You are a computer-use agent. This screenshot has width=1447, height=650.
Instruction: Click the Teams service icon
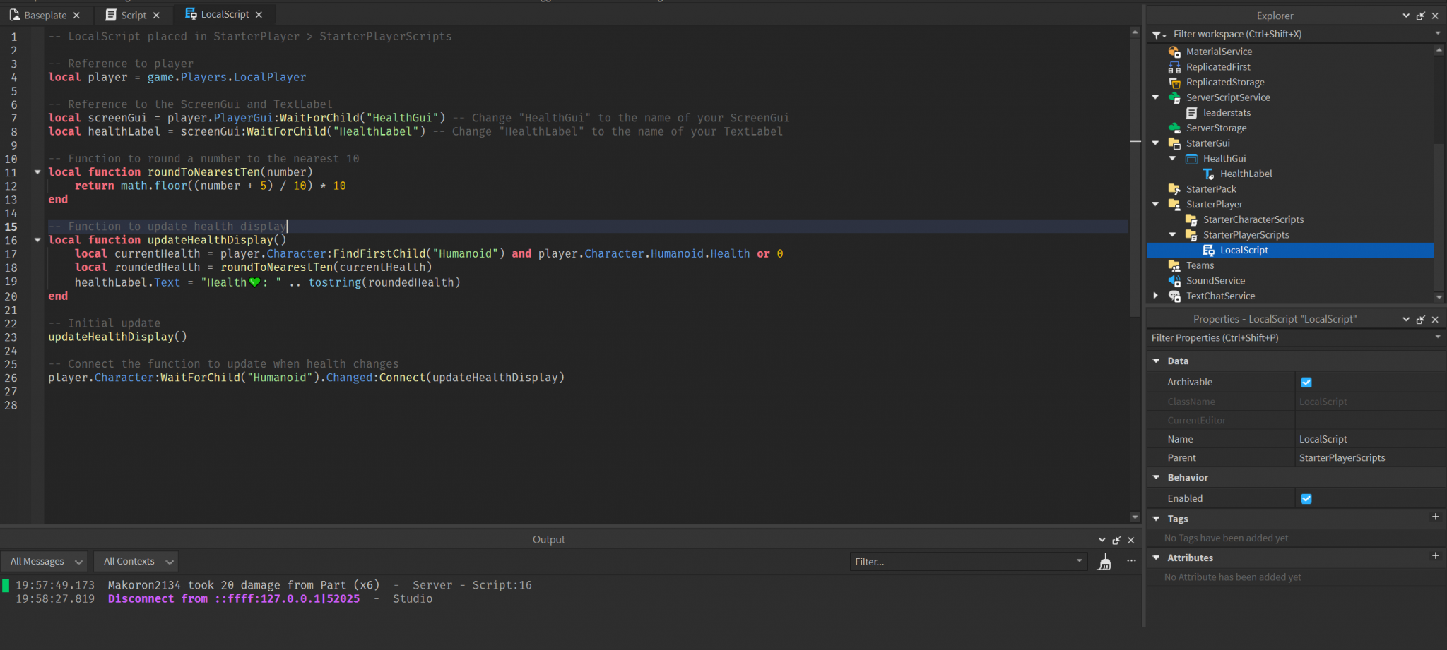click(1174, 266)
